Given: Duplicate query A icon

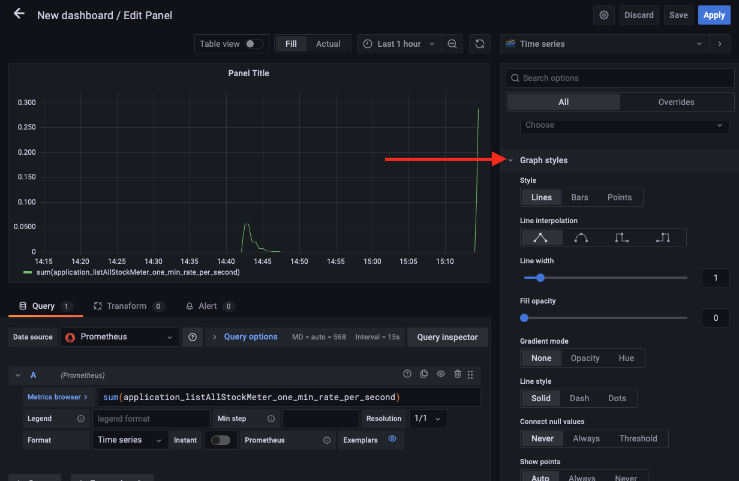Looking at the screenshot, I should tap(424, 374).
